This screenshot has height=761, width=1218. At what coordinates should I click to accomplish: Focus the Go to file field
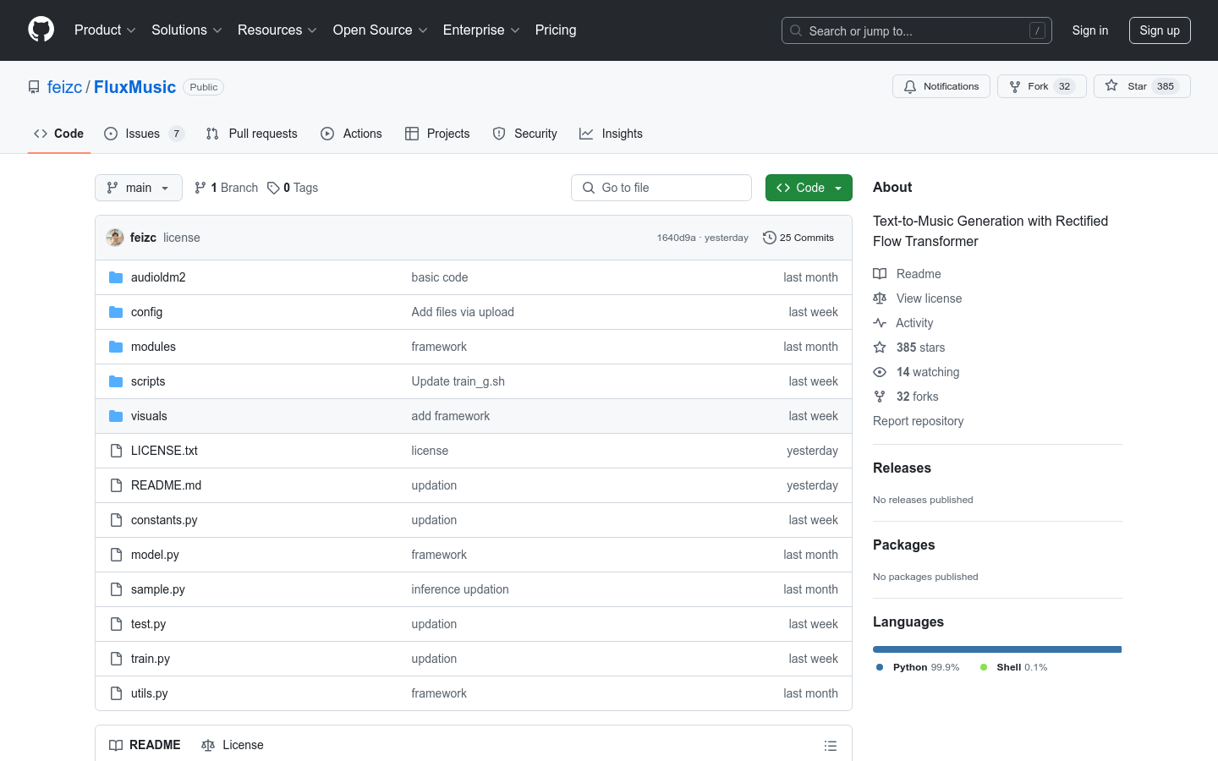[661, 188]
